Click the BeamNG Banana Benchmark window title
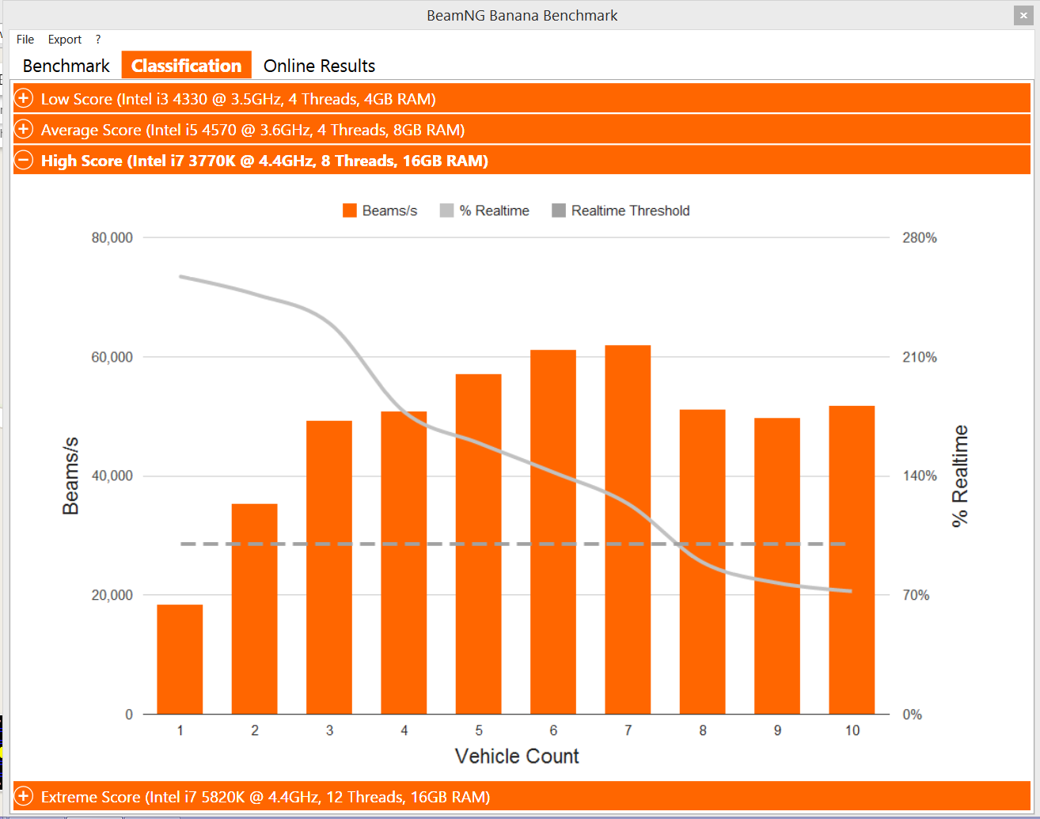The image size is (1040, 819). tap(522, 16)
